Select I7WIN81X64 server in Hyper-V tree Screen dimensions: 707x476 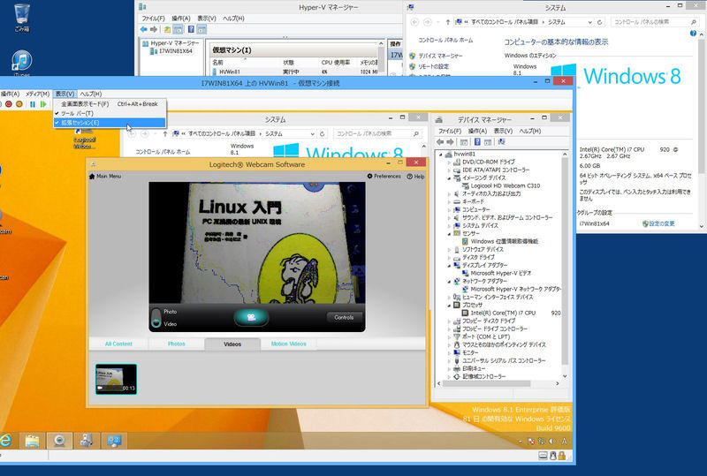[175, 51]
